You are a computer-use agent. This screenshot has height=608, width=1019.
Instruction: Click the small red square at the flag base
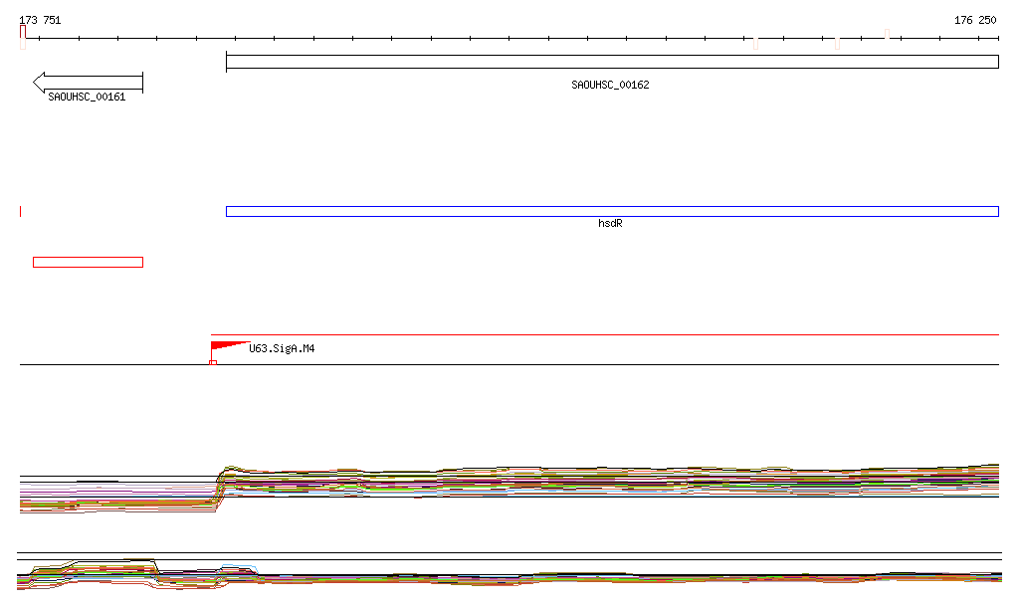(213, 362)
